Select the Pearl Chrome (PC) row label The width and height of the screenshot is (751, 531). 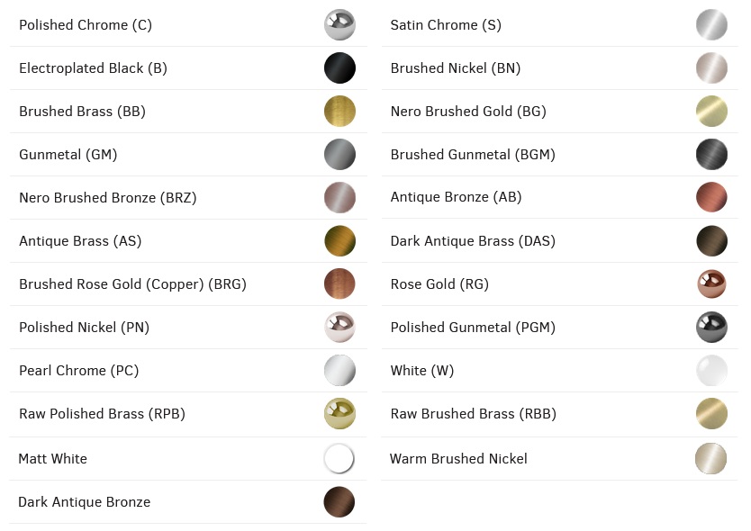78,371
